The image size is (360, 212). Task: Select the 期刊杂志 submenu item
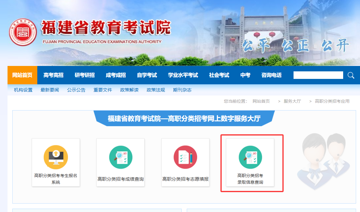click(x=182, y=89)
